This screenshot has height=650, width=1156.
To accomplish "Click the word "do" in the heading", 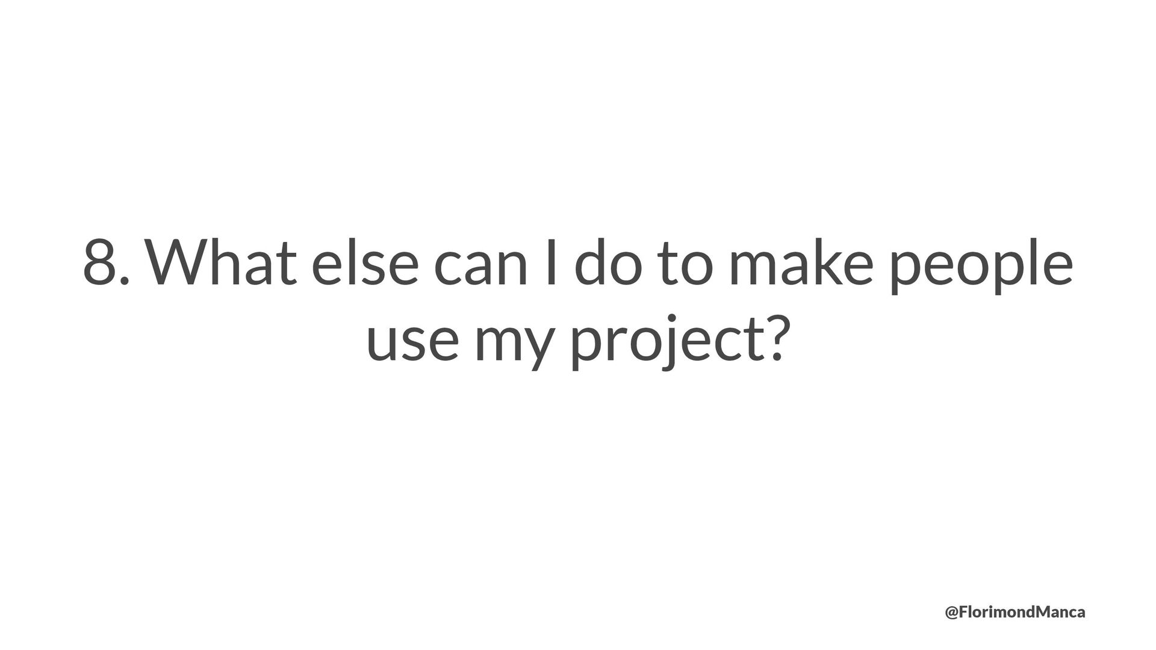I will click(611, 262).
